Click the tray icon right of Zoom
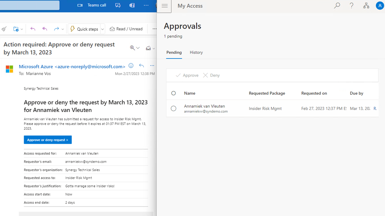The width and height of the screenshot is (385, 216). pyautogui.click(x=148, y=48)
